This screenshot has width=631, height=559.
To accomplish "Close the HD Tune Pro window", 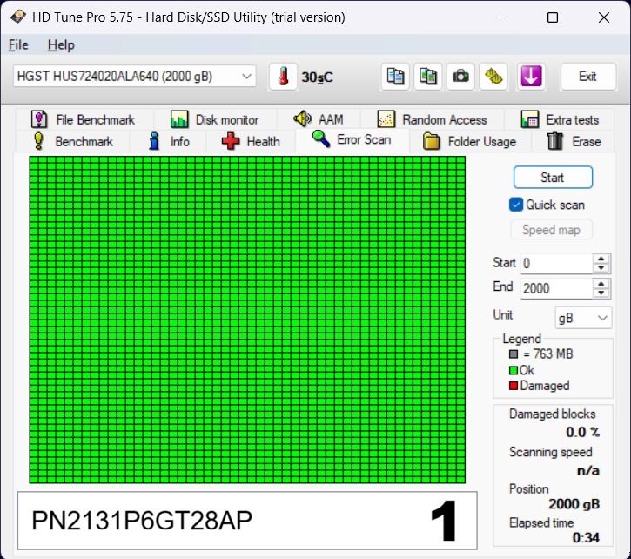I will coord(604,17).
